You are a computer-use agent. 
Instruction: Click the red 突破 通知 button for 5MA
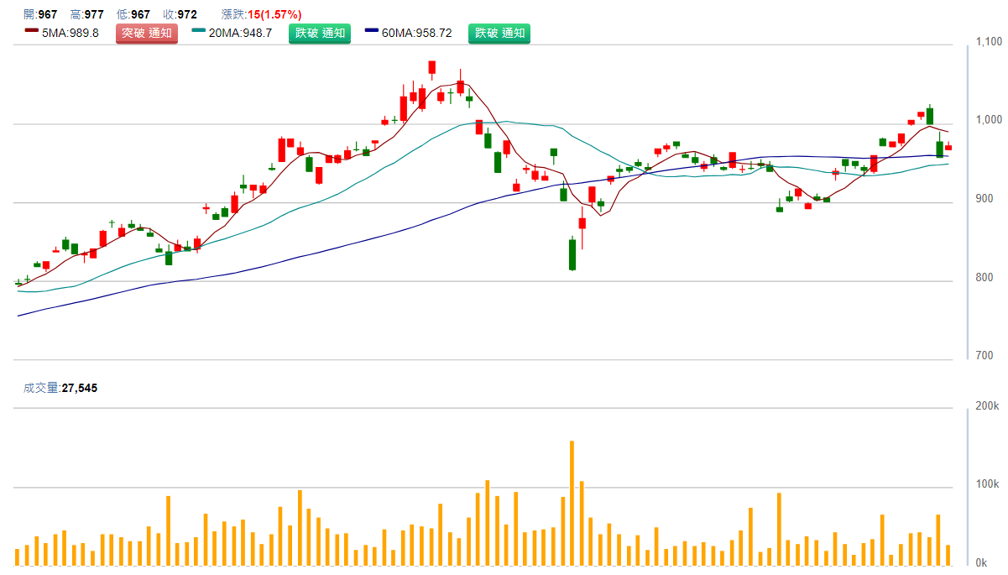tap(147, 34)
